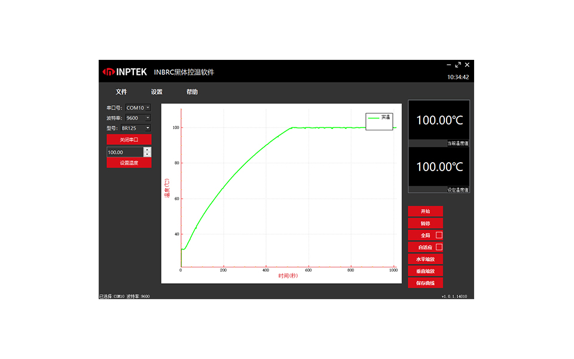
Task: Toggle the 自适应 checkbox
Action: pyautogui.click(x=439, y=247)
